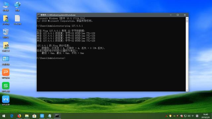Open the cmd window system menu icon

[38, 15]
